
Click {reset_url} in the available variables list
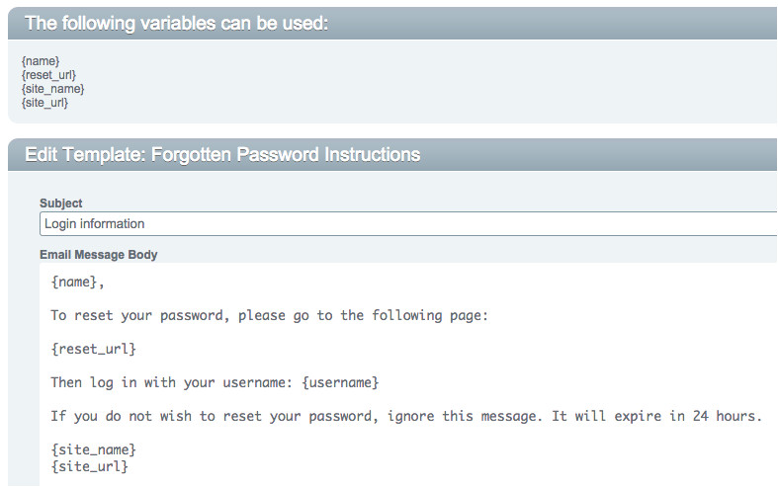48,75
